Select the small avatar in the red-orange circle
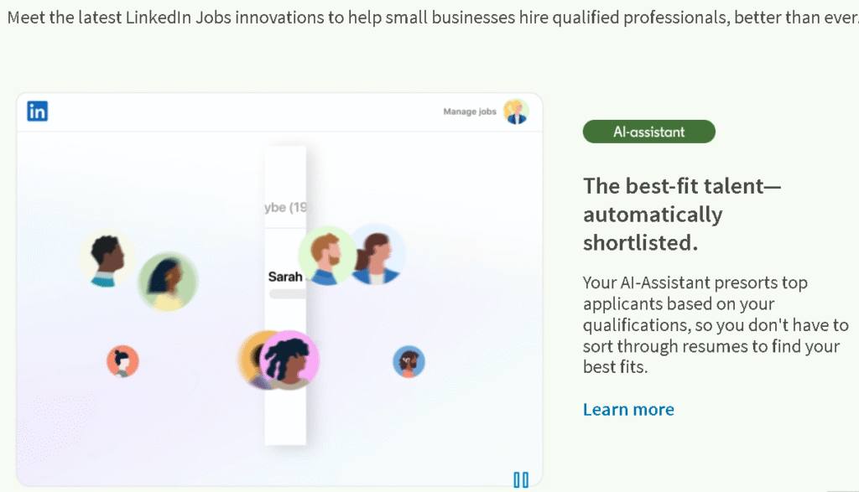The image size is (859, 492). (122, 361)
